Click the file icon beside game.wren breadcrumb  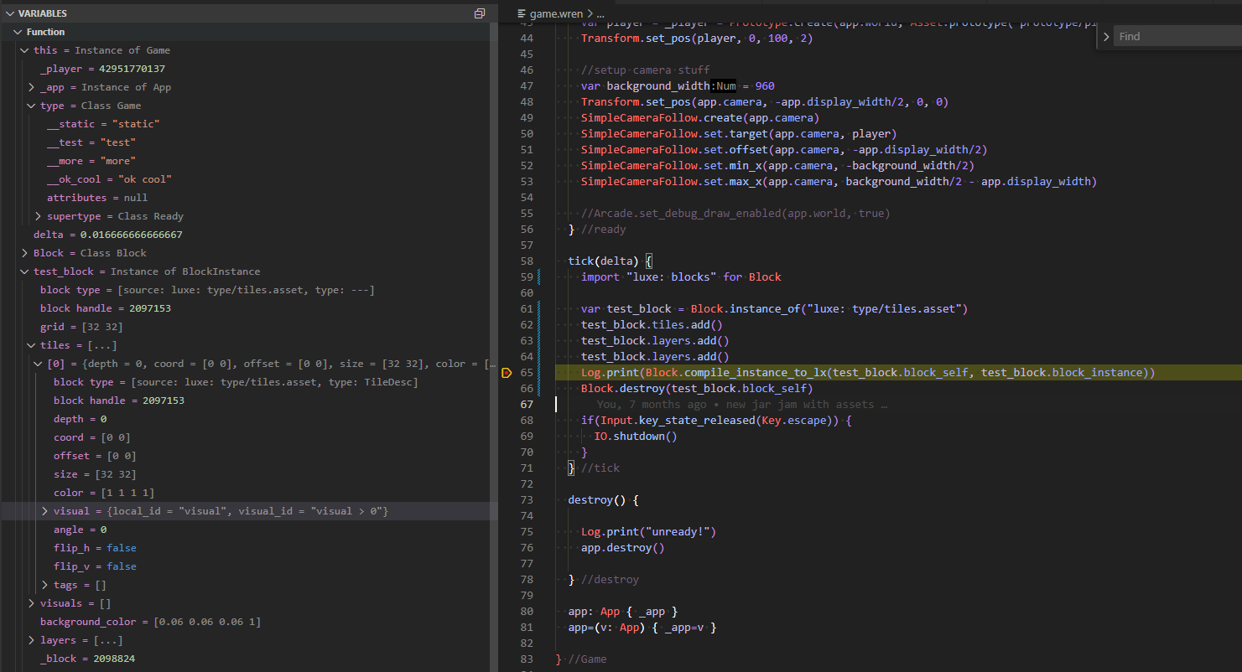coord(522,13)
